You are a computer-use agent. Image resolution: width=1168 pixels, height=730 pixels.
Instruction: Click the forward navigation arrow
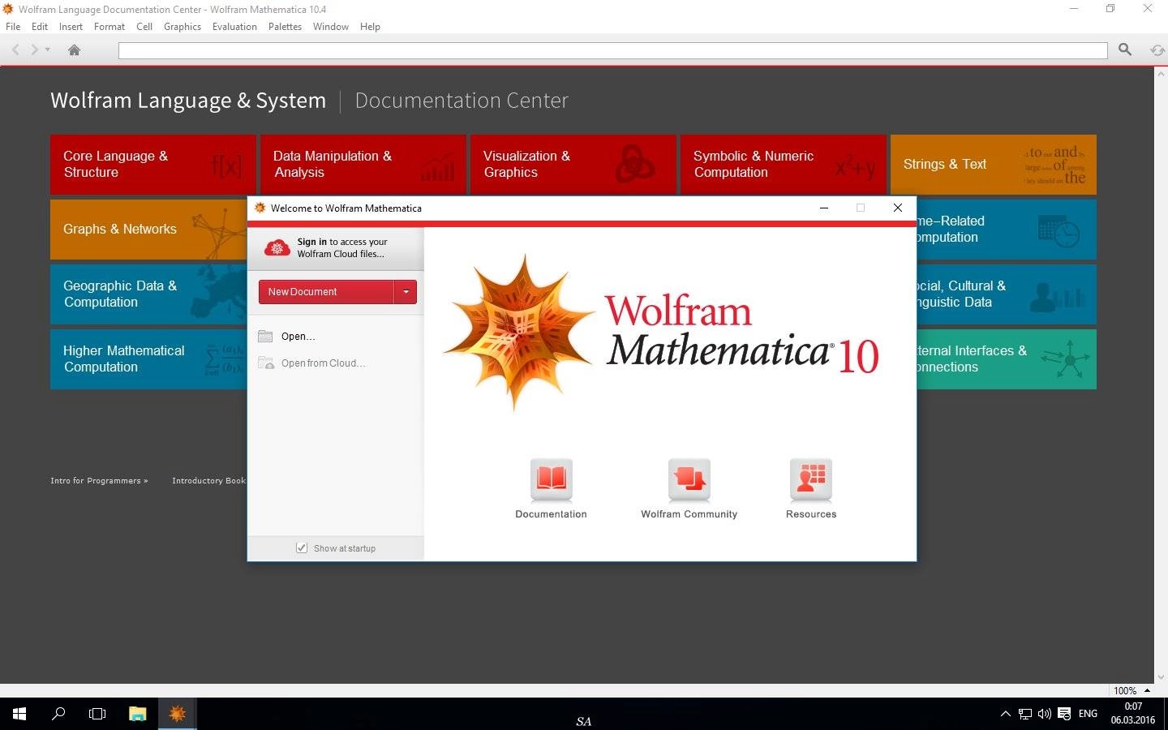coord(34,50)
